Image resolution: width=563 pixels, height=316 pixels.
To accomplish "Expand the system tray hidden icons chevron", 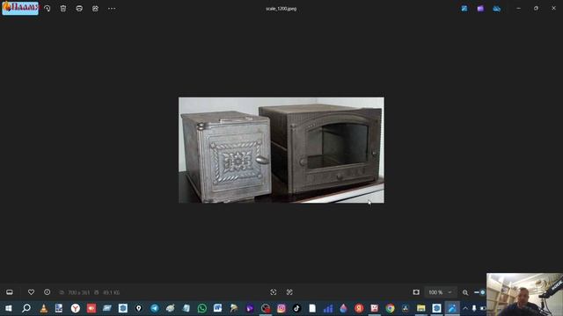I will tap(465, 308).
